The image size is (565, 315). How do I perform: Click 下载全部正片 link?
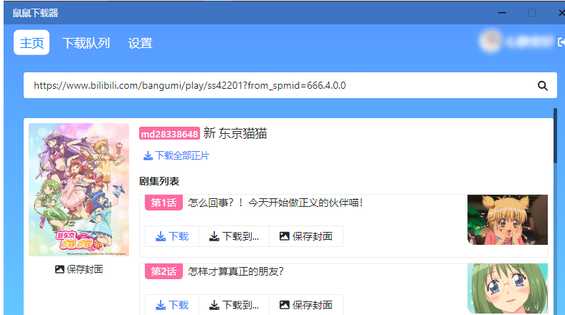pos(176,155)
